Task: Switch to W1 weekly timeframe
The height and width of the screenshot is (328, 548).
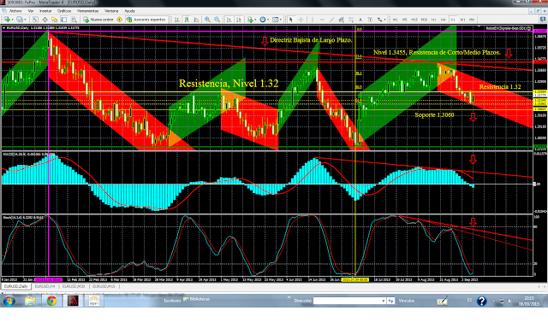Action: tap(462, 20)
